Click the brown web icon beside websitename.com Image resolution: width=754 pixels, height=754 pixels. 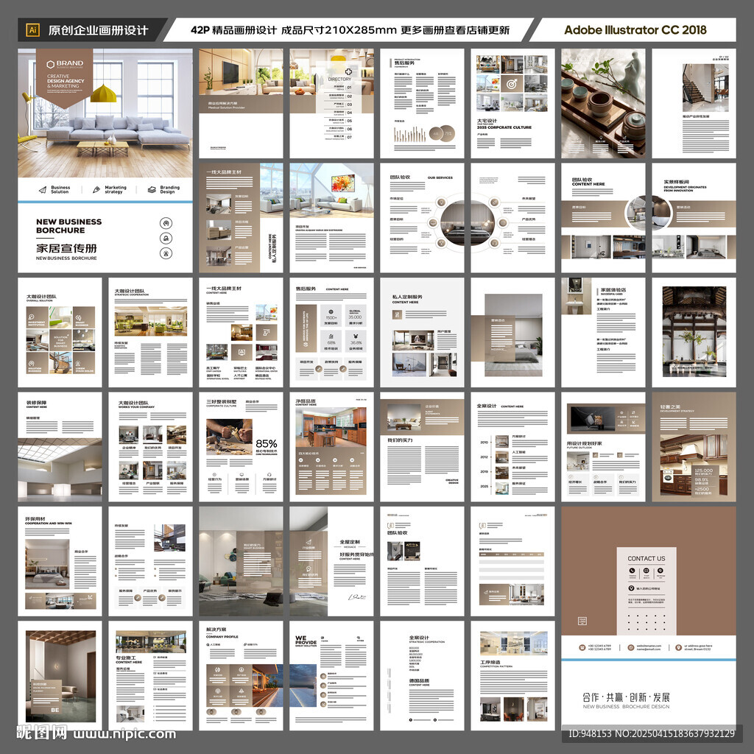pyautogui.click(x=630, y=647)
